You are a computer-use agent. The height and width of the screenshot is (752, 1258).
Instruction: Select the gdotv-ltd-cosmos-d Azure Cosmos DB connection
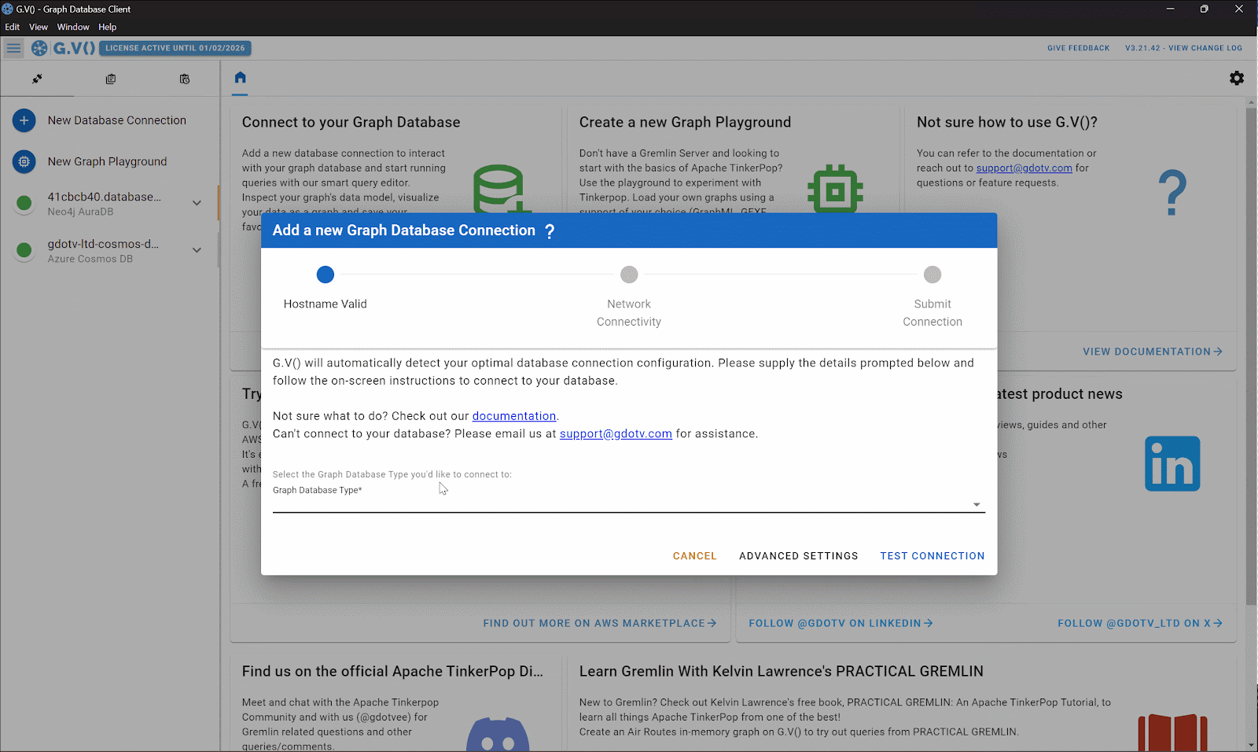(x=109, y=250)
